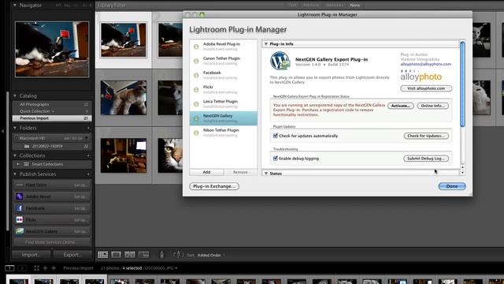Collapse the Catalog panel
504x284 pixels.
15,95
